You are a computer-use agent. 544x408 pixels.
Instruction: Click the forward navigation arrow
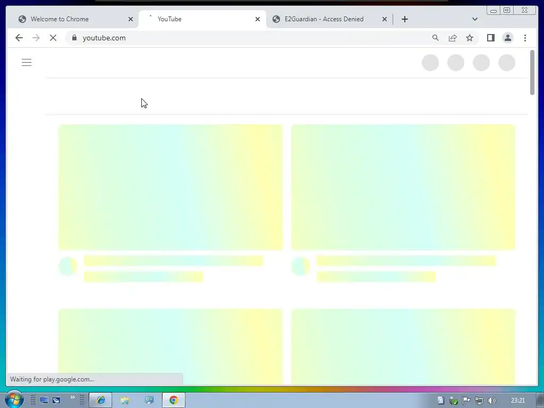pyautogui.click(x=36, y=38)
